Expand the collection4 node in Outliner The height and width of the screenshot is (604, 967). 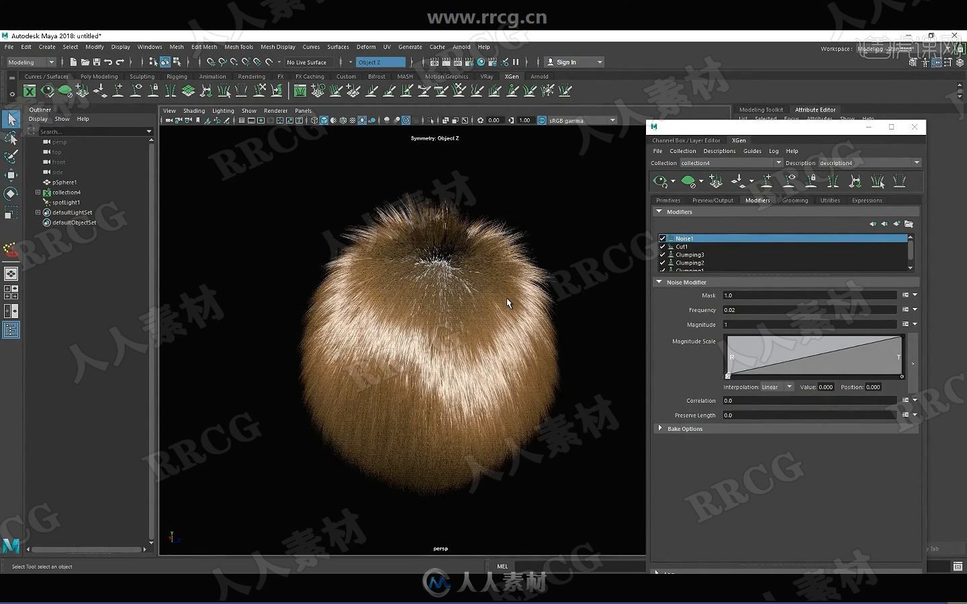click(x=38, y=192)
